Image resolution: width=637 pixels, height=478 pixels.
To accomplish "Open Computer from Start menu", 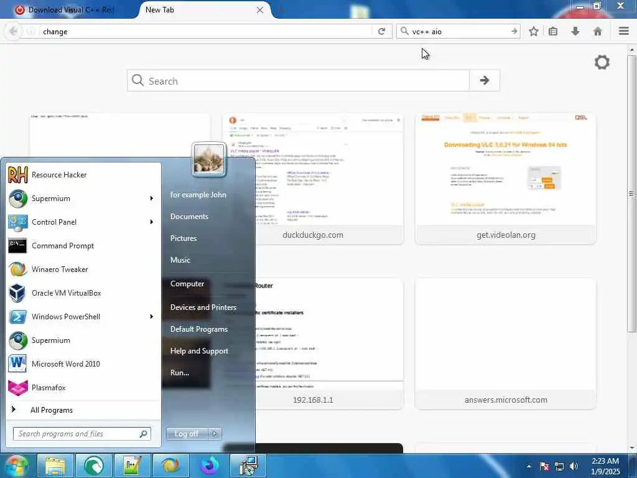I will pyautogui.click(x=187, y=284).
